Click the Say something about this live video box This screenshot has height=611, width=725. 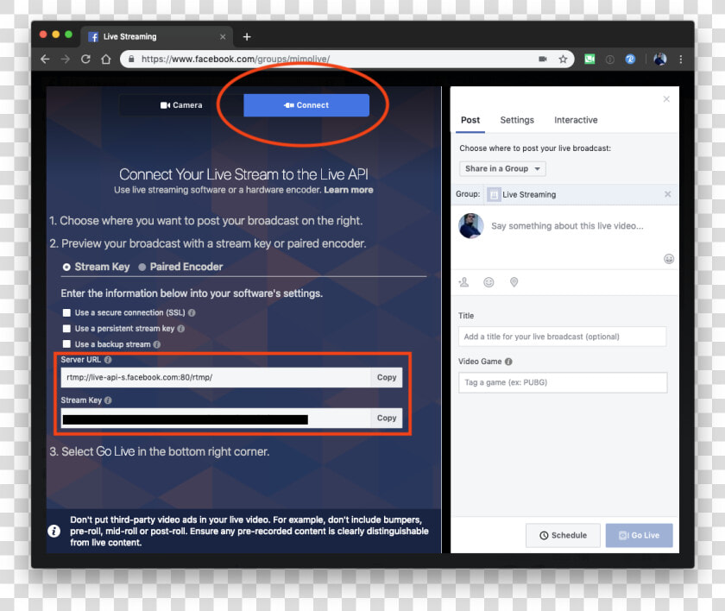567,226
